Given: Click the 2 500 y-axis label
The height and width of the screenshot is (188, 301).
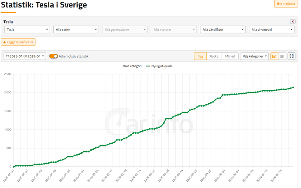Looking at the screenshot, I should [x=8, y=74].
